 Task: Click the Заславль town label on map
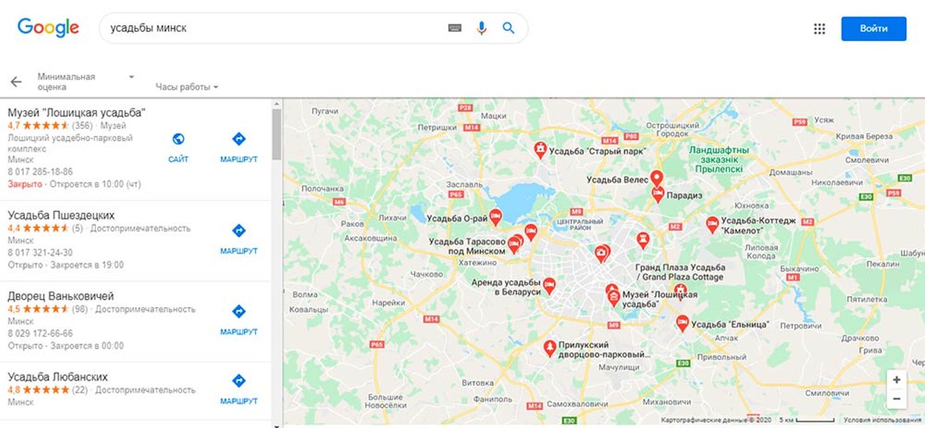464,185
